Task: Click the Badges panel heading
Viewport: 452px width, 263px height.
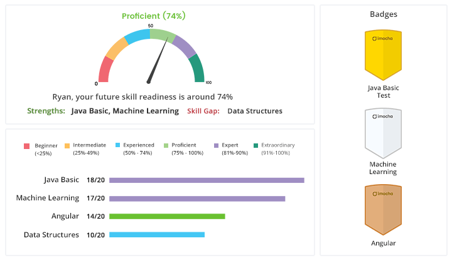Action: [x=383, y=14]
